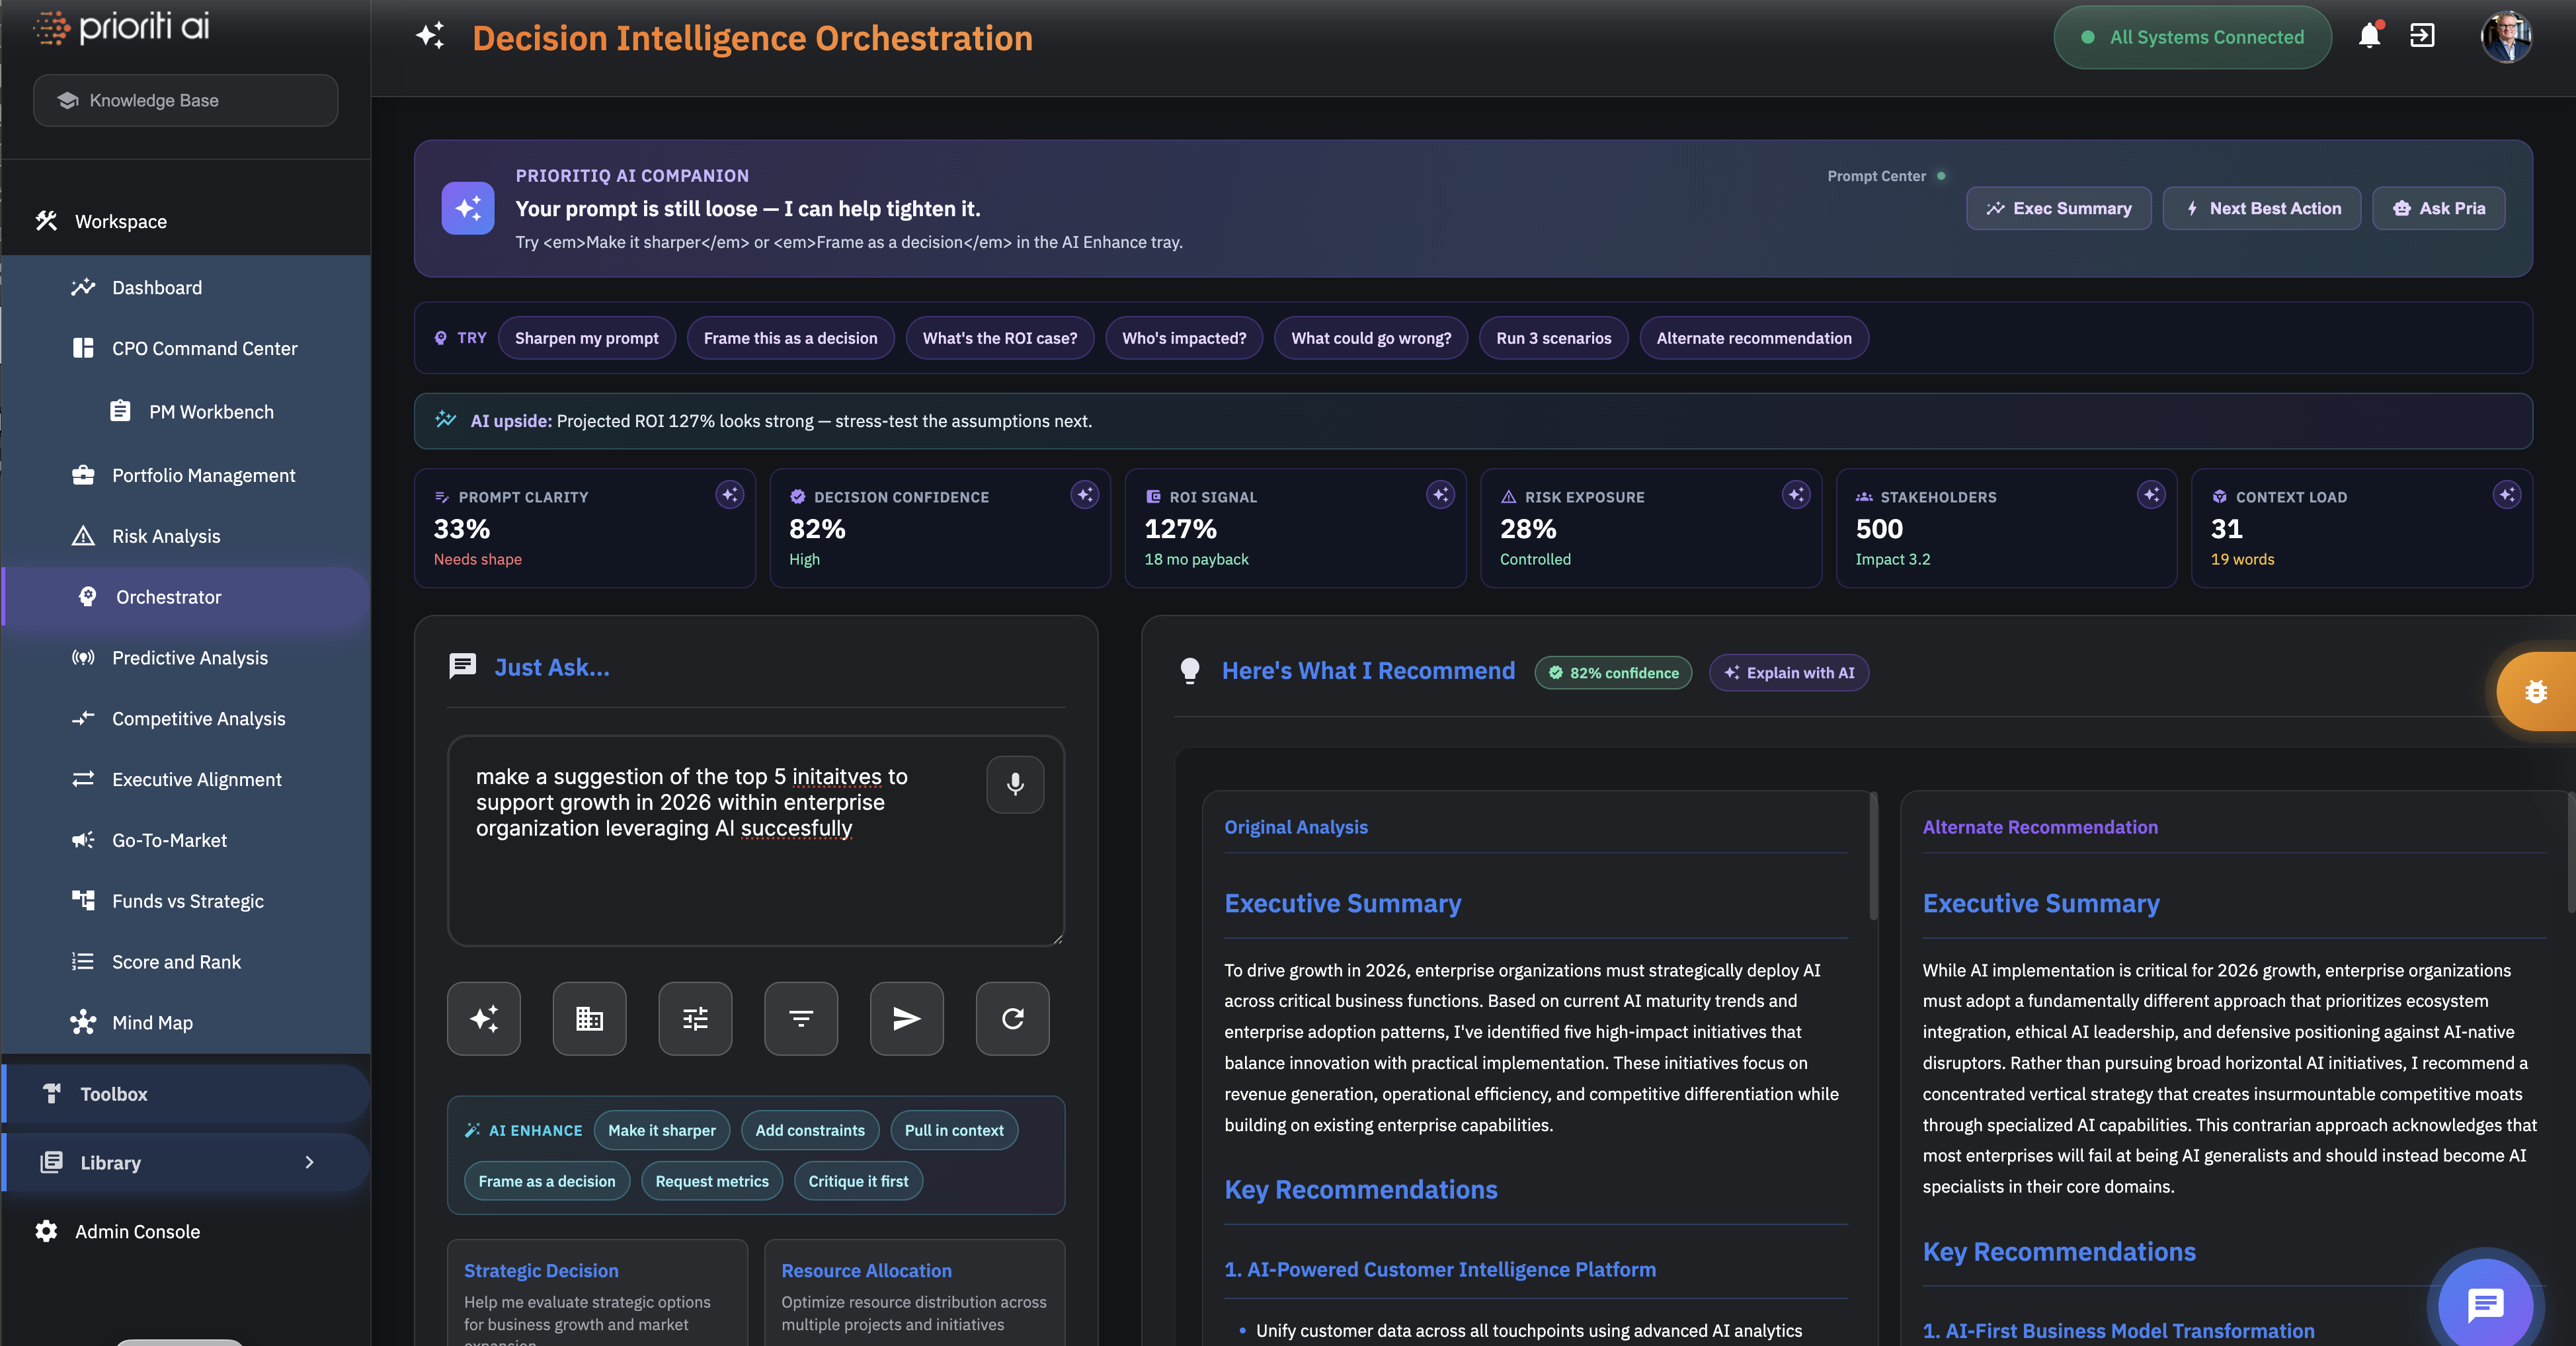
Task: Click the Alternate recommendation chip
Action: tap(1753, 338)
